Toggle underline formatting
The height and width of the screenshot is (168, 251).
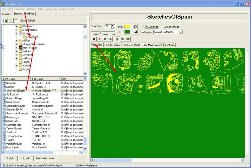[x=105, y=39]
